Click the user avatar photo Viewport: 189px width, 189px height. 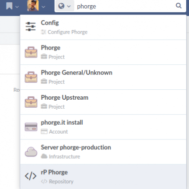coord(33,6)
